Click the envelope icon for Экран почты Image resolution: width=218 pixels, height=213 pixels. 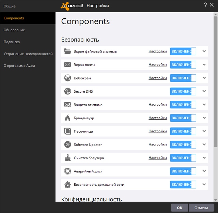tap(67, 65)
